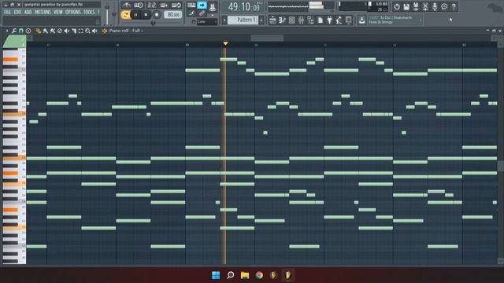The image size is (504, 283).
Task: Open the EDIT menu
Action: [17, 13]
